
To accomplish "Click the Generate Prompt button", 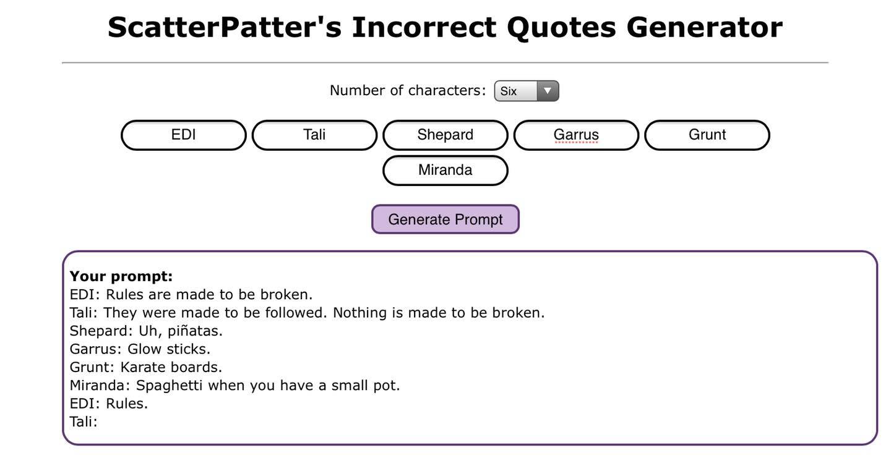I will point(445,219).
